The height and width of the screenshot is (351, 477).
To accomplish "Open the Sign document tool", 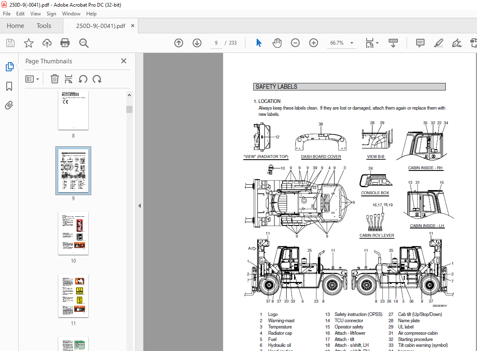I will point(457,43).
